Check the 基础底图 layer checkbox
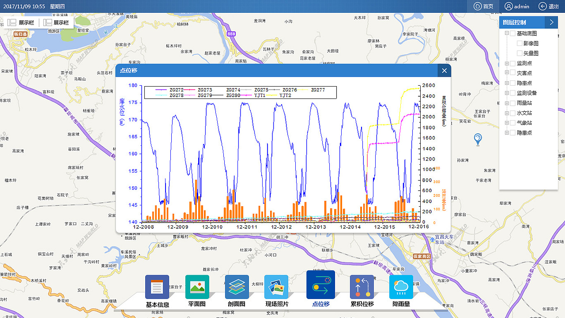This screenshot has height=318, width=565. [x=513, y=34]
